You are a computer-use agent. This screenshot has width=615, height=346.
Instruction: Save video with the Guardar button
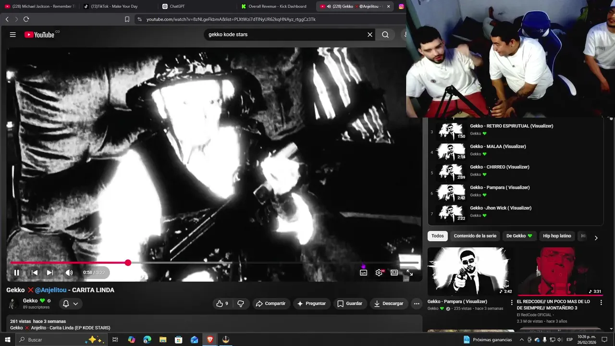coord(350,304)
